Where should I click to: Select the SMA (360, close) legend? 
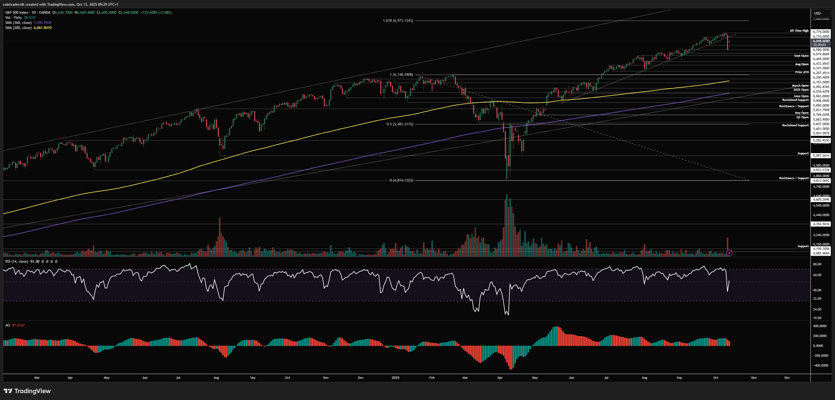pyautogui.click(x=18, y=23)
